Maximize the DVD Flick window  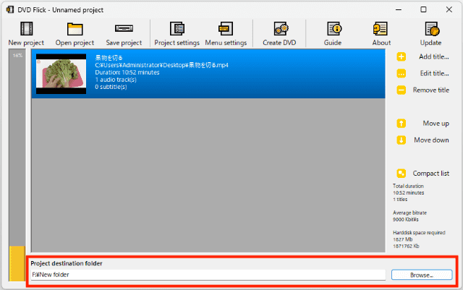423,9
